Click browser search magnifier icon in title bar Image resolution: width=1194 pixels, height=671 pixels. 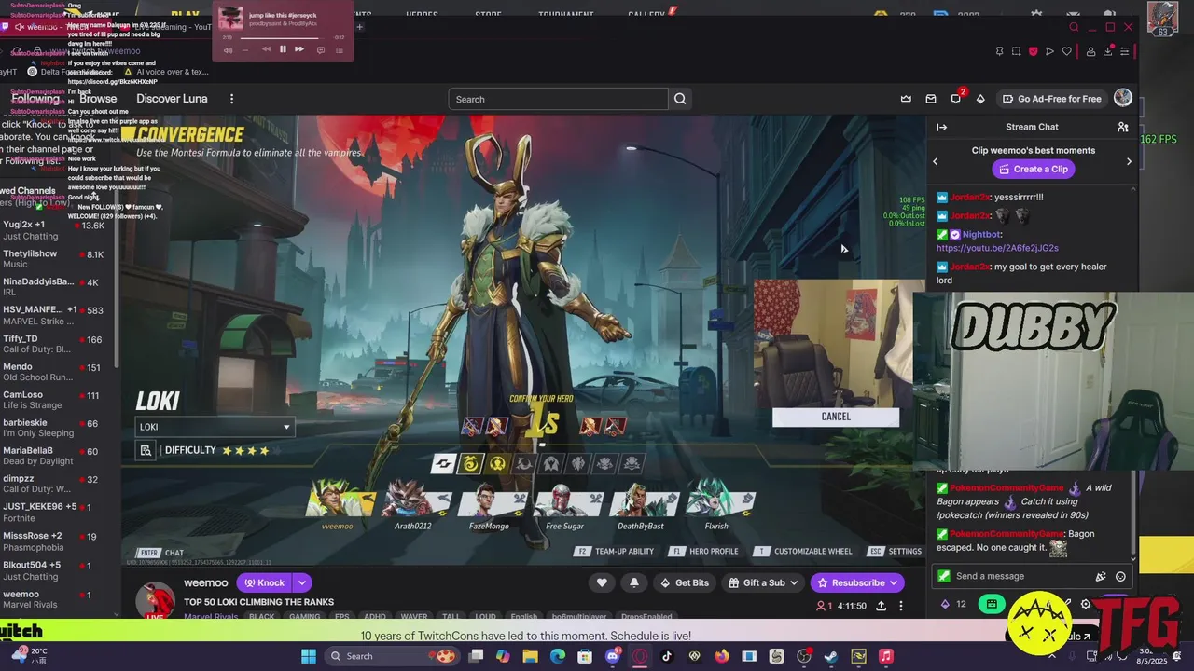click(1074, 27)
